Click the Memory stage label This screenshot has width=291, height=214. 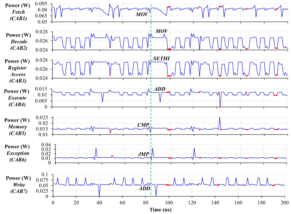(x=18, y=127)
